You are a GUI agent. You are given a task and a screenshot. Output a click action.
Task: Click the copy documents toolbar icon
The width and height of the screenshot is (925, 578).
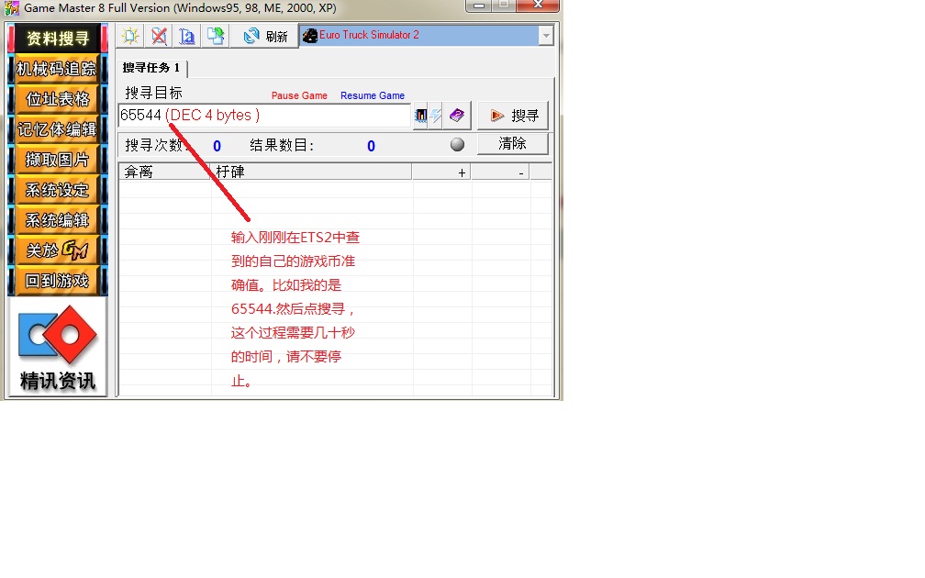pos(215,36)
